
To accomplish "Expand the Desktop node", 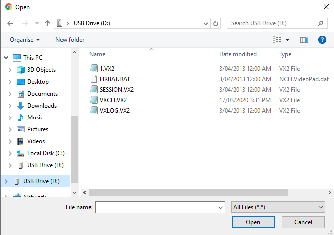I will click(x=10, y=82).
